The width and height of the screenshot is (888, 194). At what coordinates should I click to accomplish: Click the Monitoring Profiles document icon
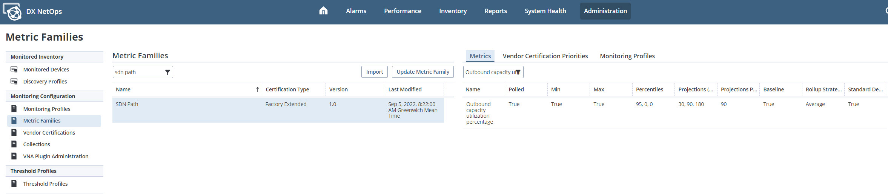coord(14,109)
